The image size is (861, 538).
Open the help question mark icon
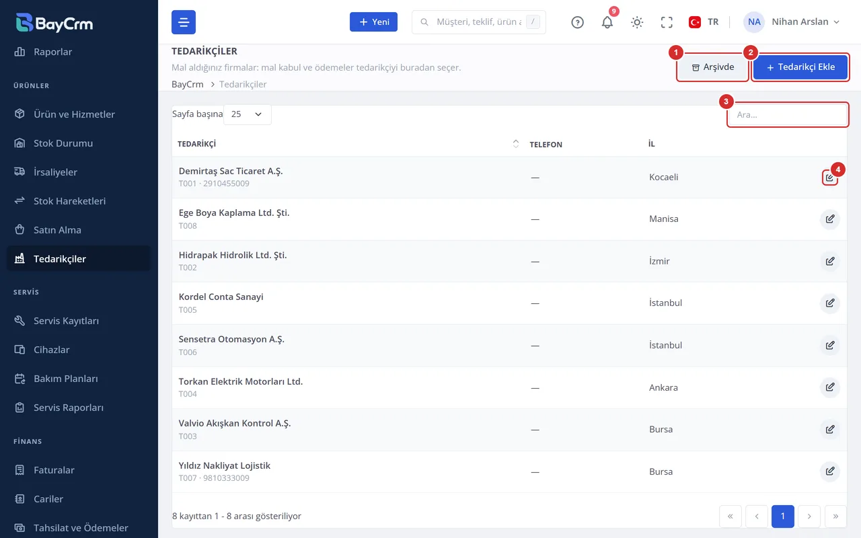[x=577, y=22]
